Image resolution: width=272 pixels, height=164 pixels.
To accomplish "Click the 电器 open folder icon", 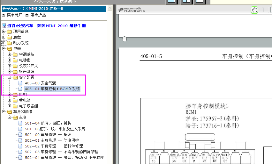I will tap(9, 49).
